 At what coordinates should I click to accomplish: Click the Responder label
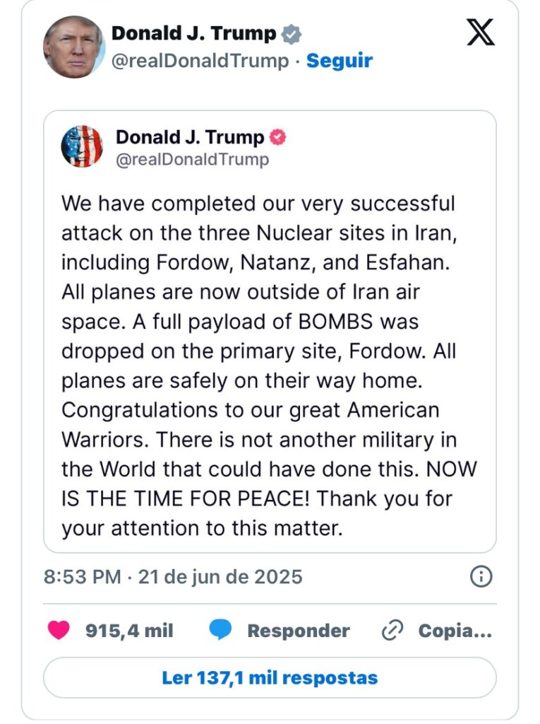pos(298,631)
